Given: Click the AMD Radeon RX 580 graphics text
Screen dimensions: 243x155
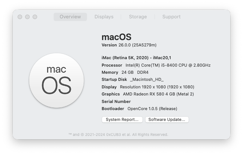Looking at the screenshot, I should (158, 94).
